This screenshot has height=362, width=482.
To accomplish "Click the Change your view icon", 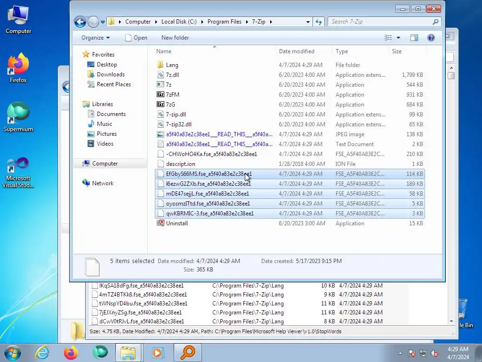I will 388,38.
